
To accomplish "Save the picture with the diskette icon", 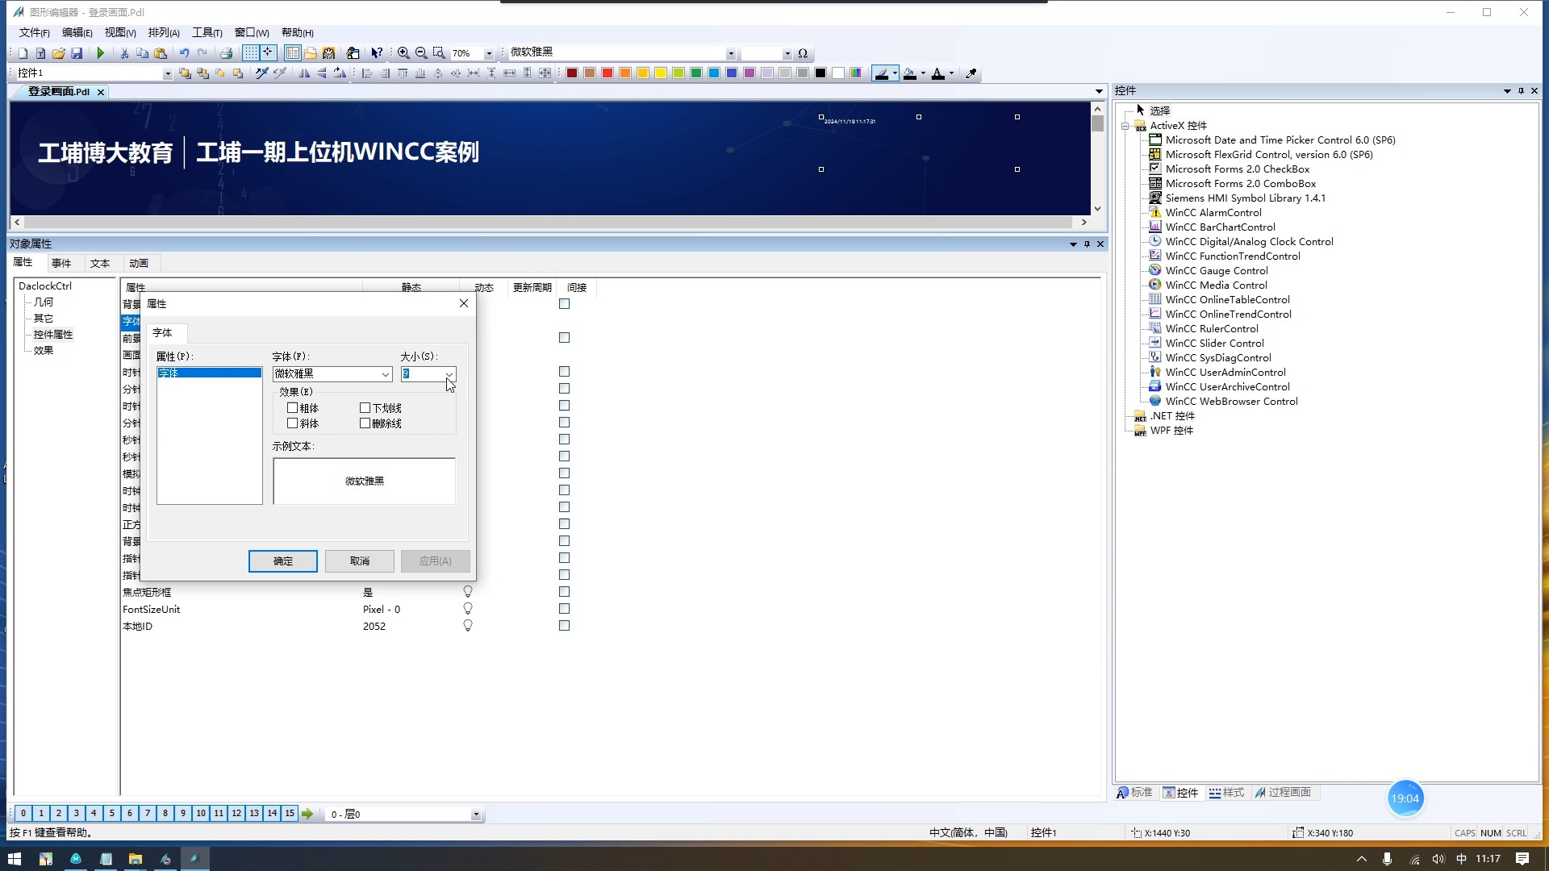I will pyautogui.click(x=77, y=53).
